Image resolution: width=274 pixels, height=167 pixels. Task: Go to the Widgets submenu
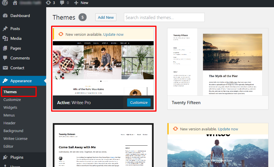(10, 108)
